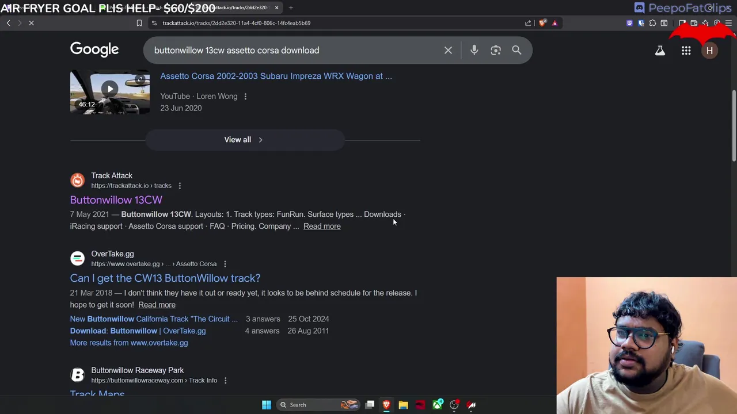Click the share icon in the address bar
This screenshot has height=414, width=737.
pyautogui.click(x=528, y=23)
